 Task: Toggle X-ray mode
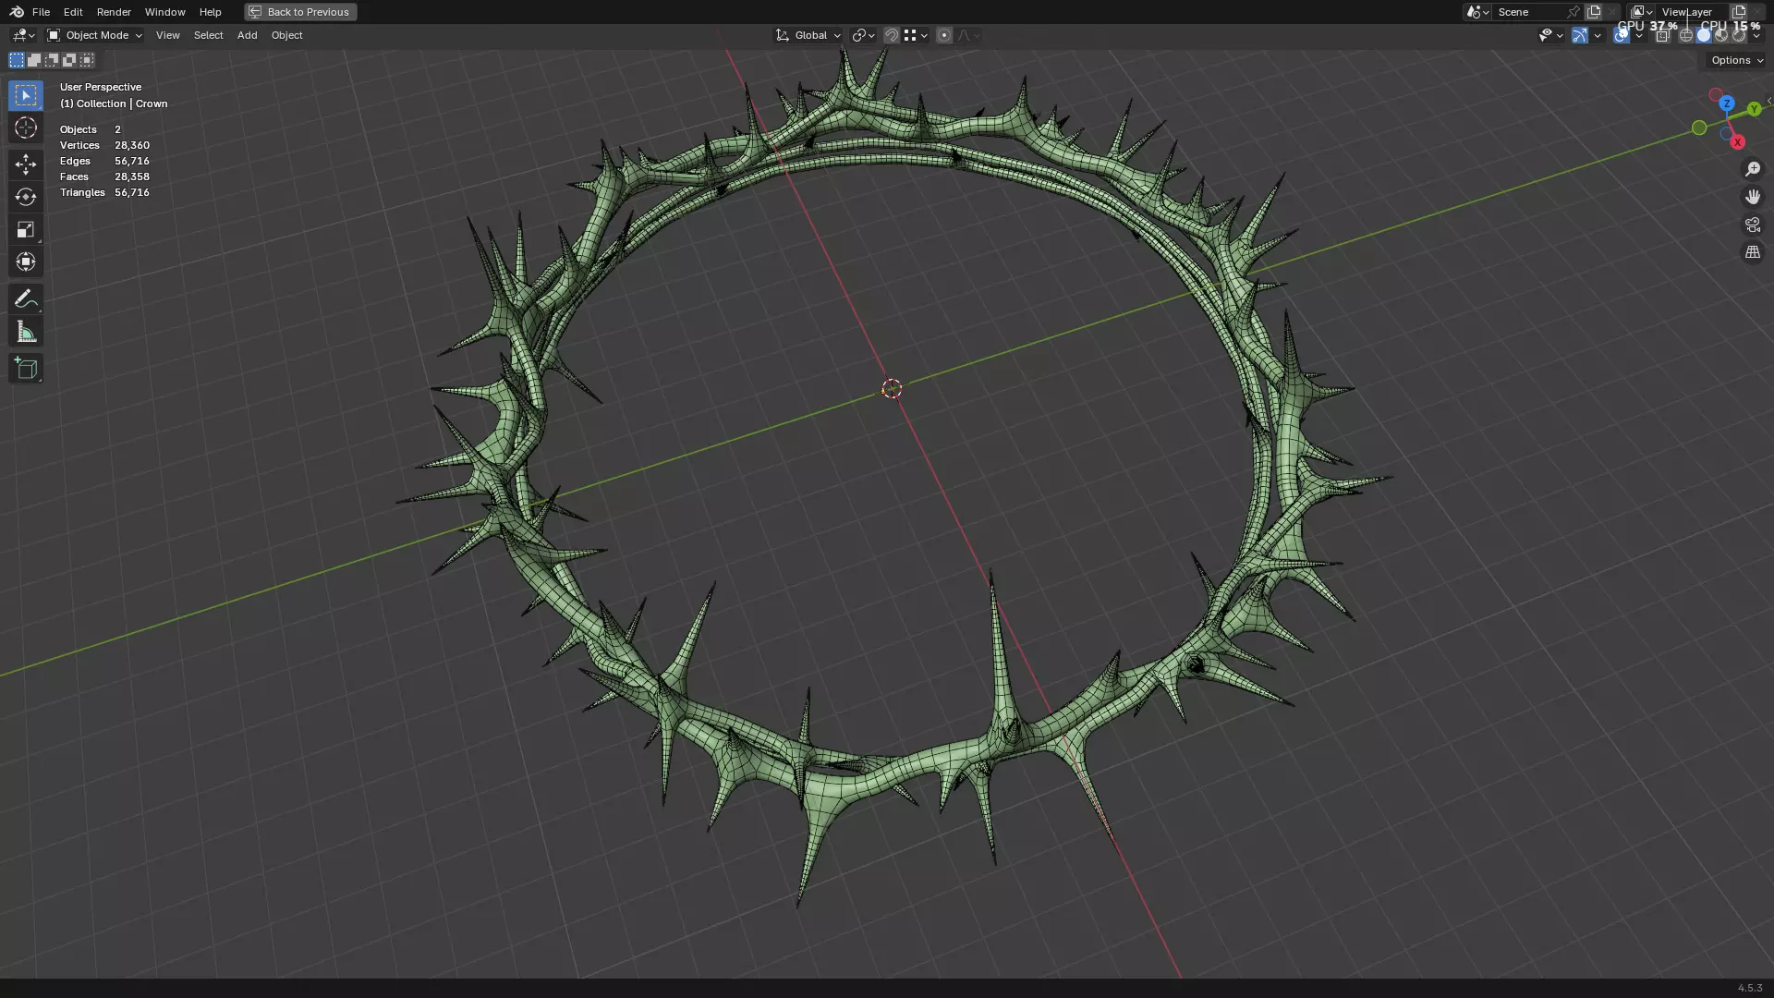[x=1662, y=35]
